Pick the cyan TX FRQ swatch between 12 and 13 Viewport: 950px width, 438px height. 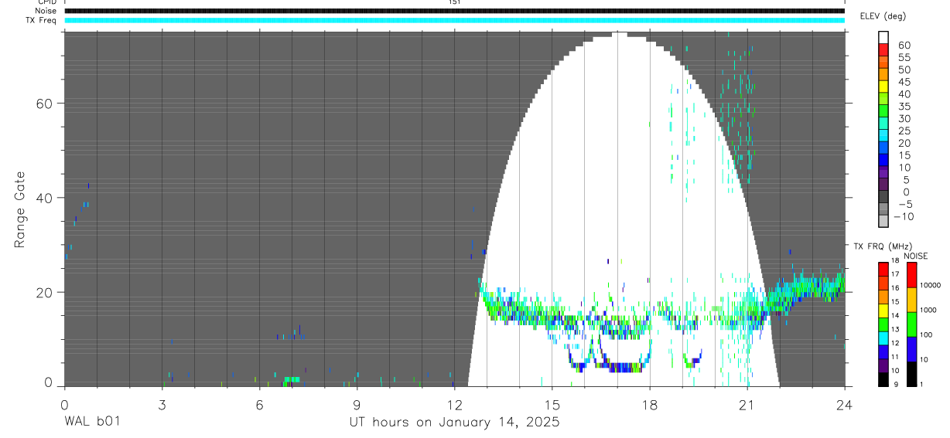883,338
